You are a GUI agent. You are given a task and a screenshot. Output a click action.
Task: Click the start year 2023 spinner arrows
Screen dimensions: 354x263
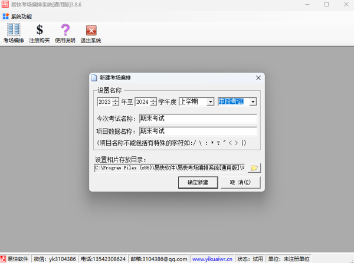pyautogui.click(x=116, y=102)
